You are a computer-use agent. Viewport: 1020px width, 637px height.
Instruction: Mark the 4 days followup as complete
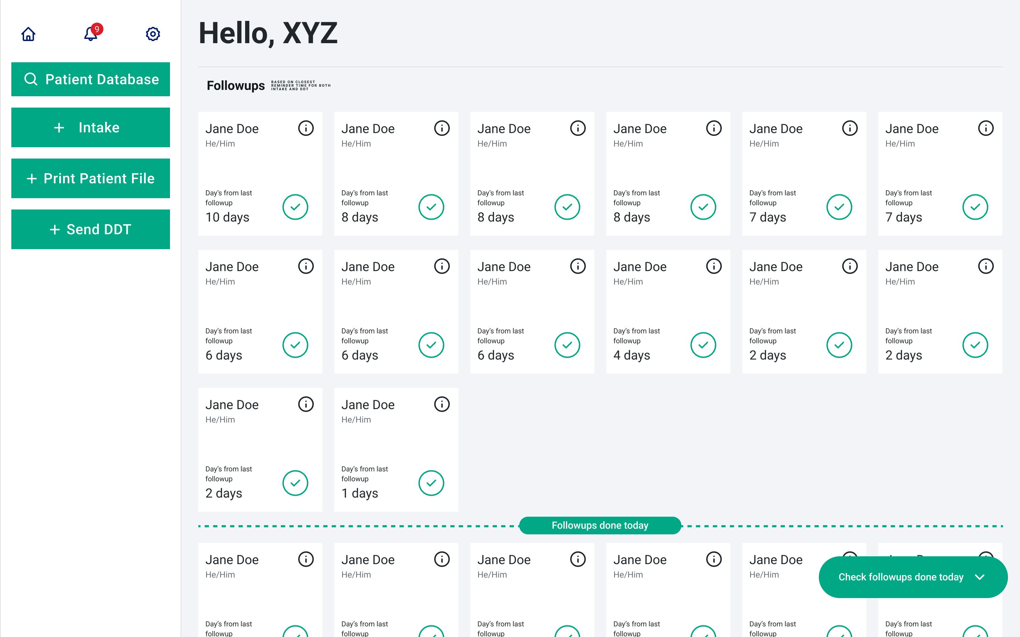(703, 345)
